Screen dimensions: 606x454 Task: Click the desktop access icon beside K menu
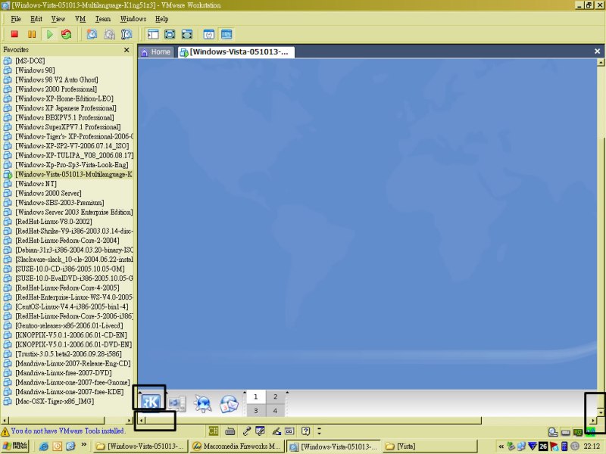pos(177,403)
